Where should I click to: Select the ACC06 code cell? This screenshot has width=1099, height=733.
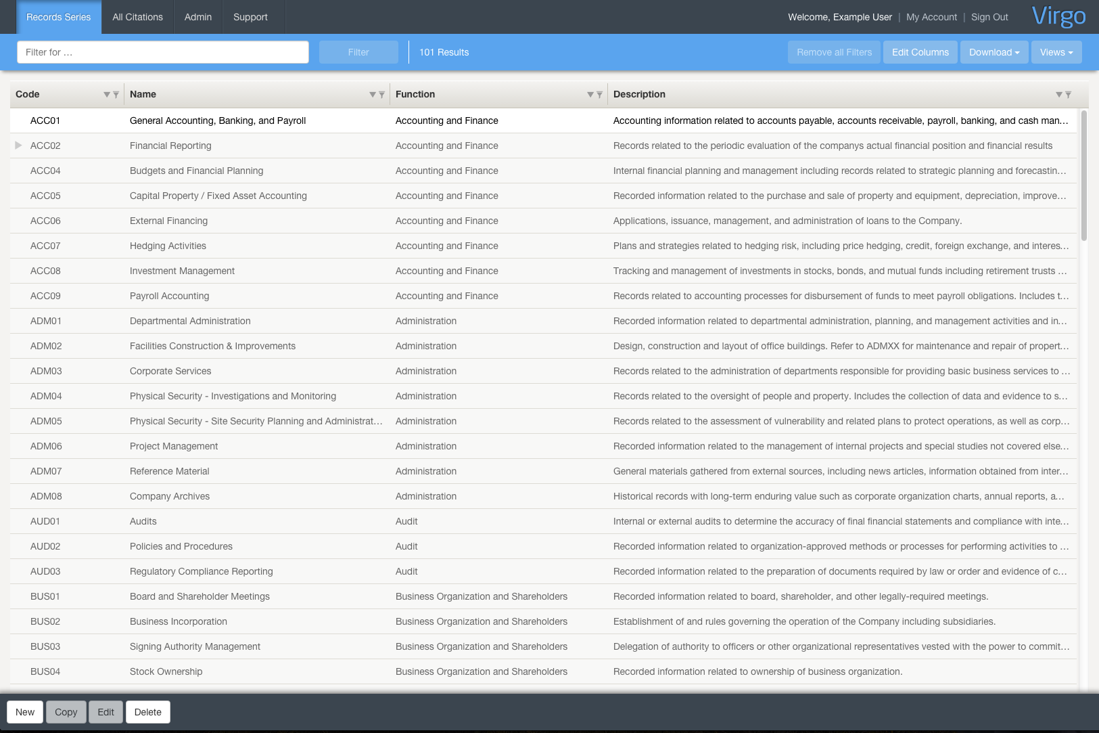coord(45,221)
